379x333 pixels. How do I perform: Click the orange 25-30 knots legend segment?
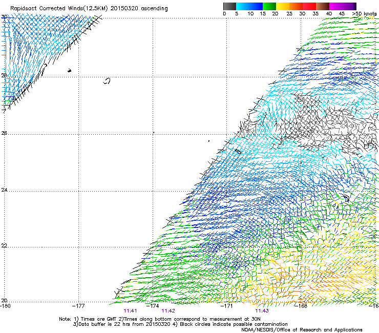pos(296,6)
